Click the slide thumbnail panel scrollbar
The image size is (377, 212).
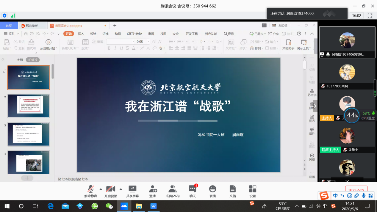tap(53, 71)
